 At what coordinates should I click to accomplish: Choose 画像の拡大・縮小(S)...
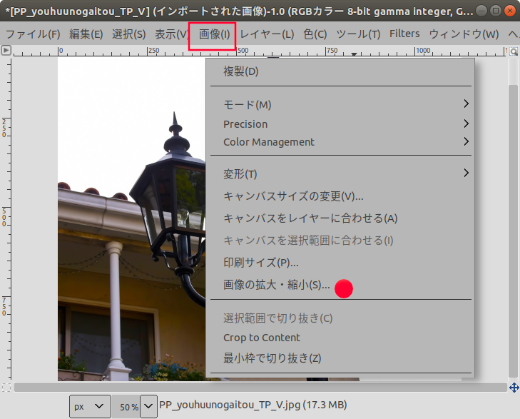pyautogui.click(x=340, y=285)
